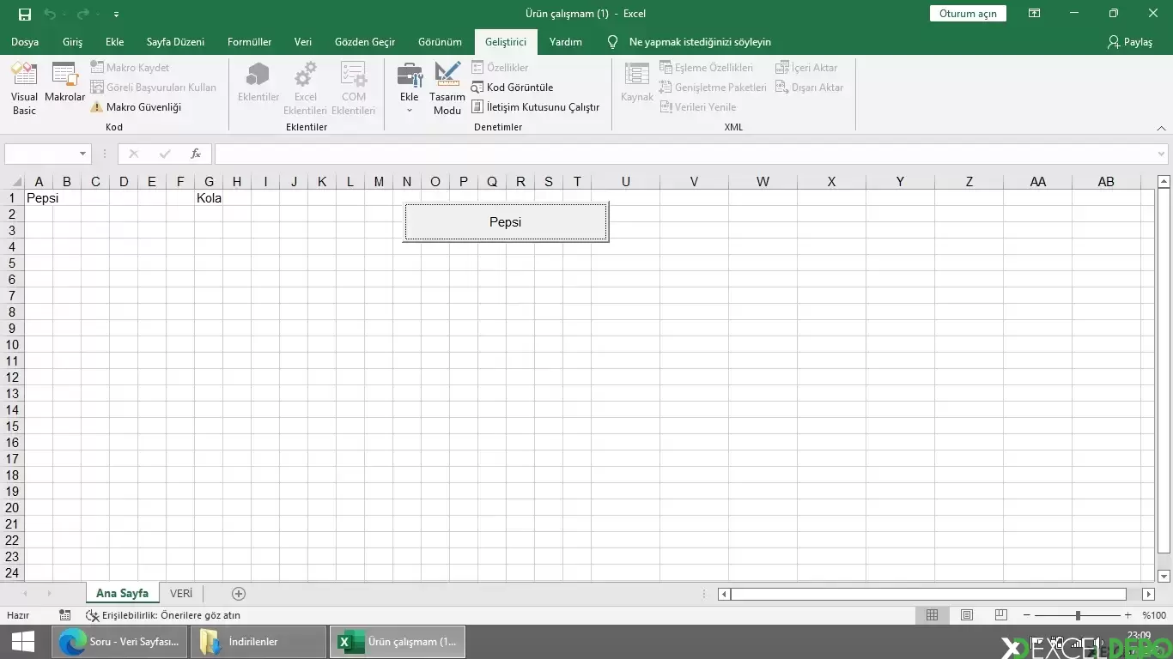The width and height of the screenshot is (1173, 659).
Task: Select the row 10 header
Action: pyautogui.click(x=12, y=345)
